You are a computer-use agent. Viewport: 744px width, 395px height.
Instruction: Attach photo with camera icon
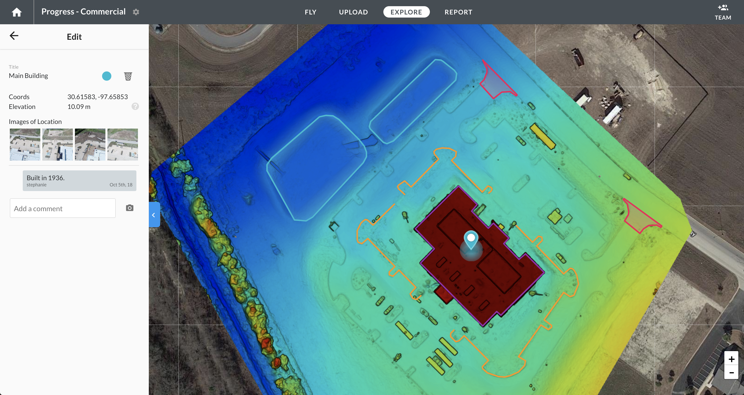[130, 208]
